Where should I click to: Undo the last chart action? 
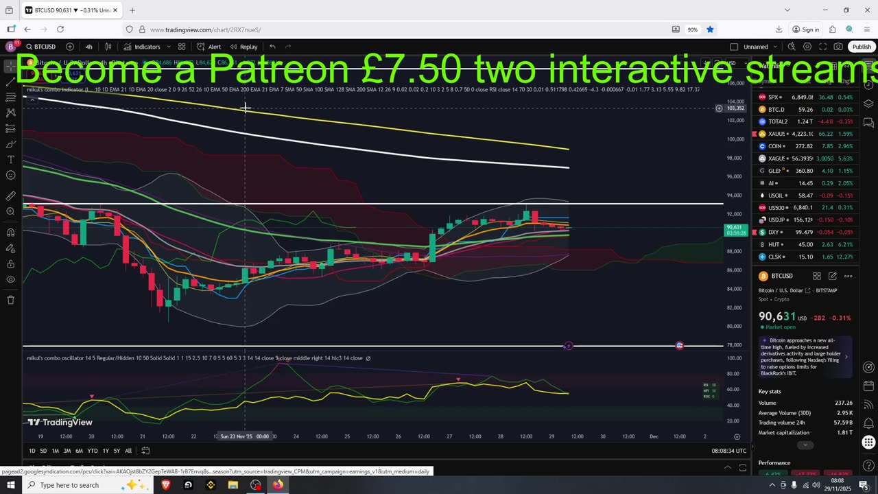(272, 47)
